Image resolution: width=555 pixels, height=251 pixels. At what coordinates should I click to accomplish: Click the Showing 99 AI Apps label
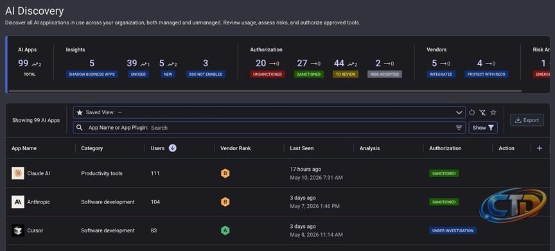[x=36, y=120]
